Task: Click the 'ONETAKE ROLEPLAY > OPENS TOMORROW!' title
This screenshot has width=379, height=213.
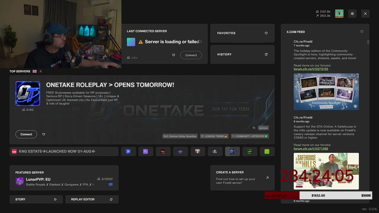Action: click(x=110, y=85)
